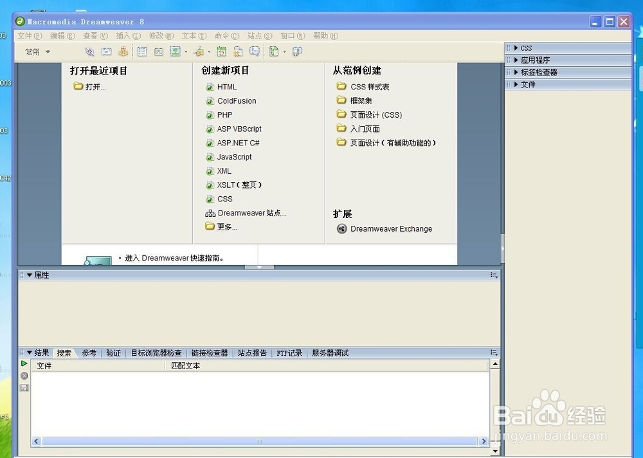The width and height of the screenshot is (643, 458).
Task: Click the folder icon beside 框架集
Action: pyautogui.click(x=341, y=100)
